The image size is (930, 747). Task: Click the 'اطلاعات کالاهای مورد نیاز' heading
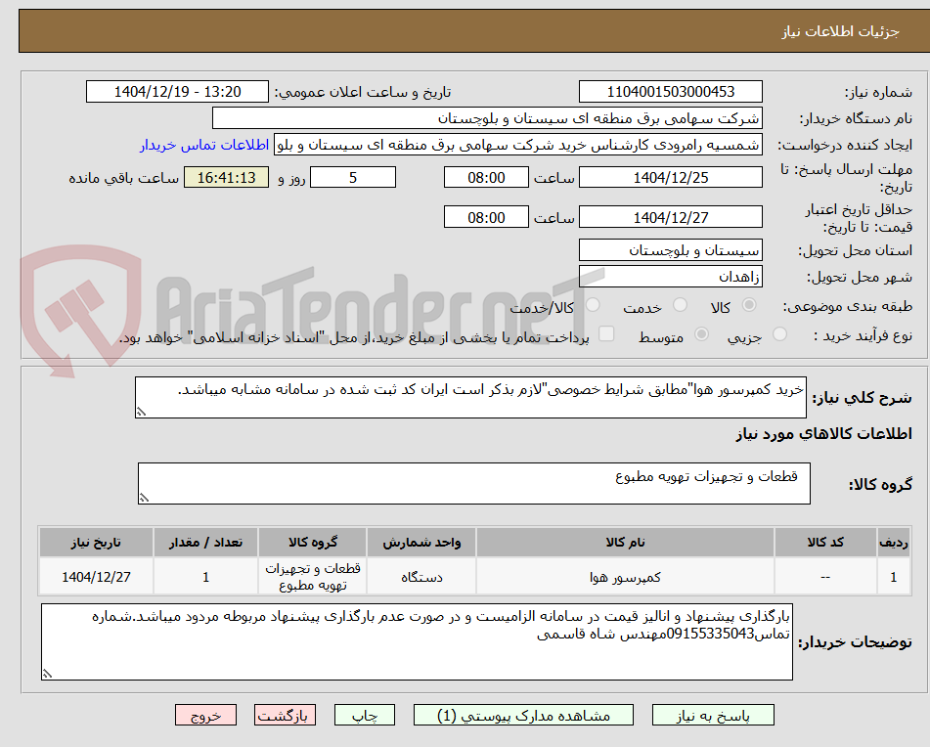click(823, 434)
